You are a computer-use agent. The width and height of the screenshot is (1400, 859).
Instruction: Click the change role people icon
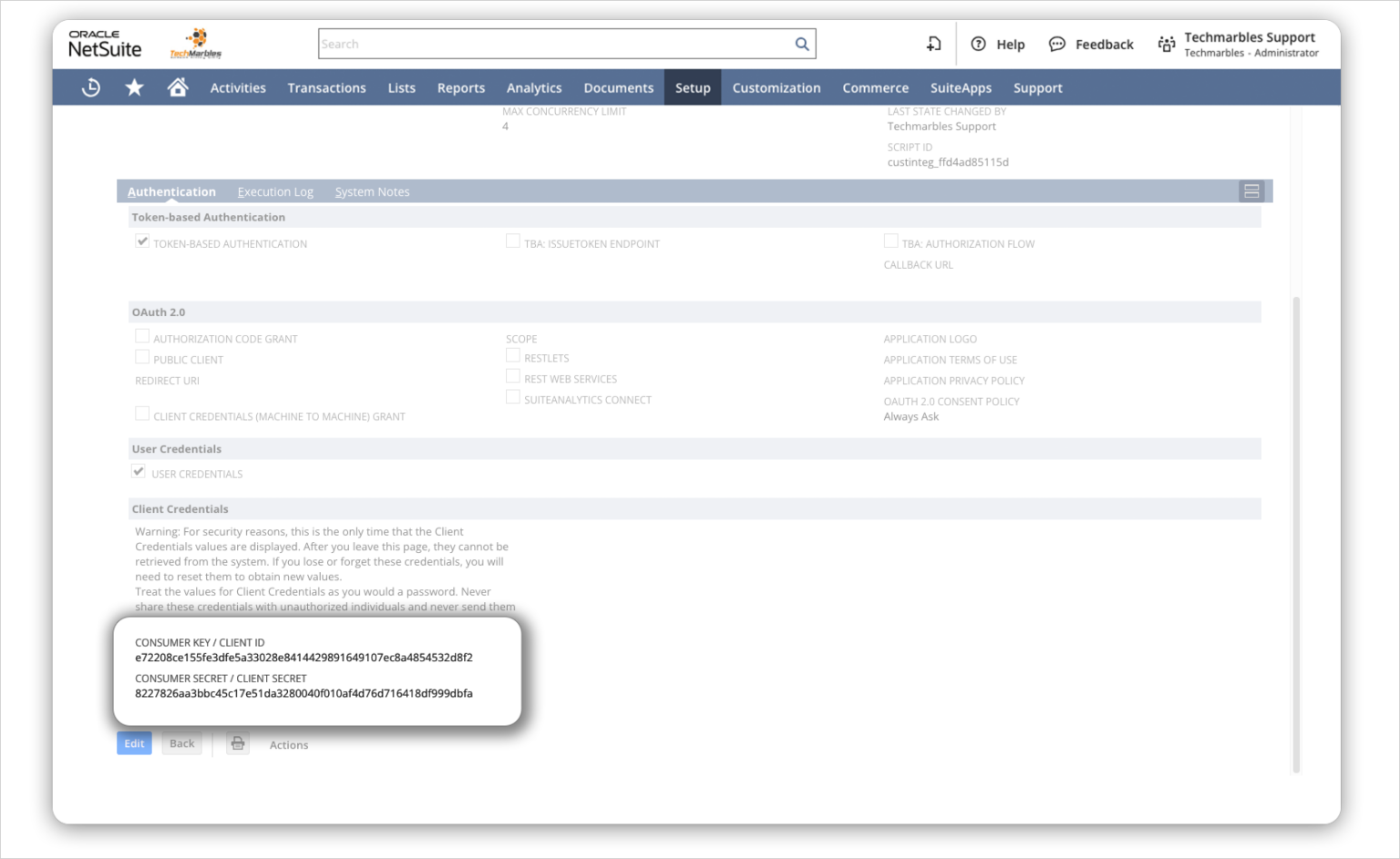pos(1167,44)
